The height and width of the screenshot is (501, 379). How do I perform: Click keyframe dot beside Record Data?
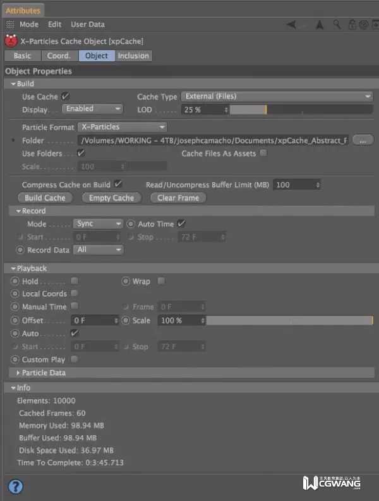pyautogui.click(x=20, y=250)
